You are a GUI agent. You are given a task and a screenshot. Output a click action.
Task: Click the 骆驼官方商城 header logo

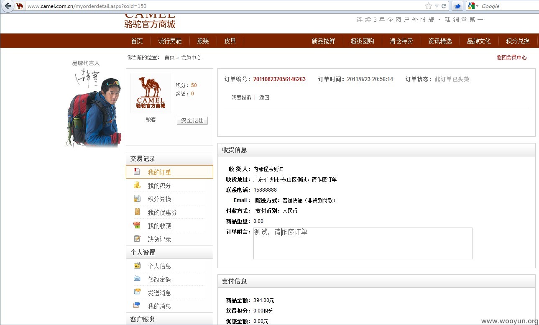(150, 21)
